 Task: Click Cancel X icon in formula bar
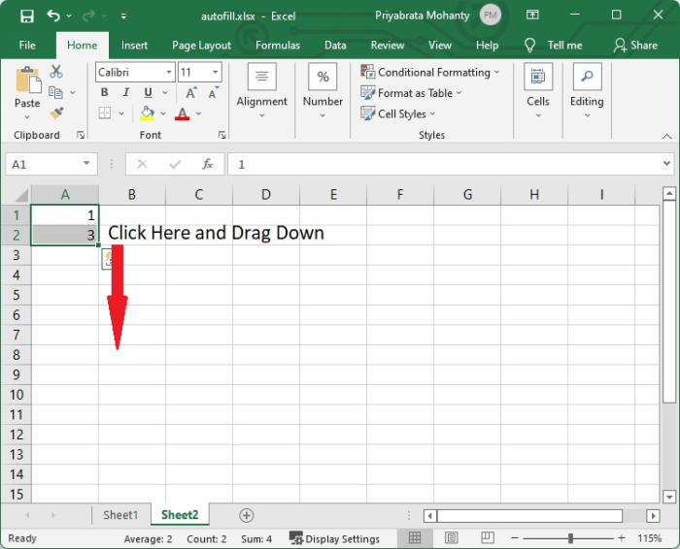coord(142,164)
